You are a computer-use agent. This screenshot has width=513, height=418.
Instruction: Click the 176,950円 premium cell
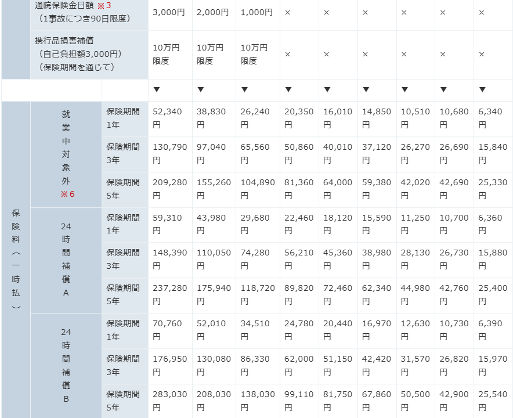[x=170, y=366]
